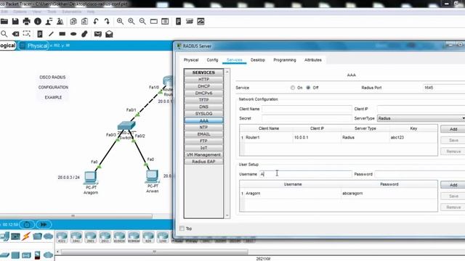Click Add next to the client table

(x=453, y=129)
